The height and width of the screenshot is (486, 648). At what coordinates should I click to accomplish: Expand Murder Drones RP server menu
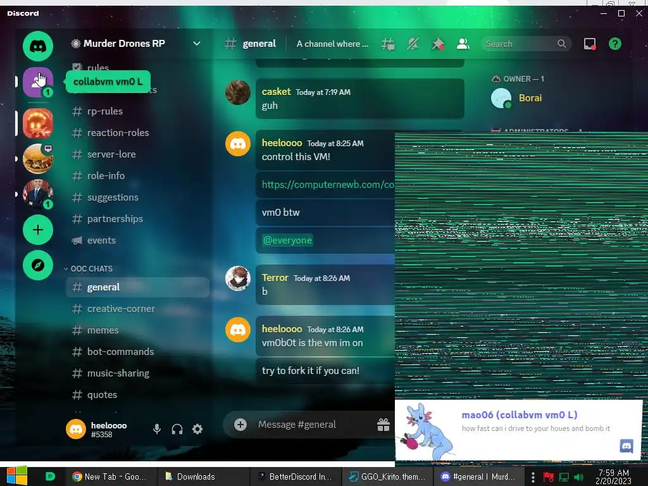coord(197,44)
